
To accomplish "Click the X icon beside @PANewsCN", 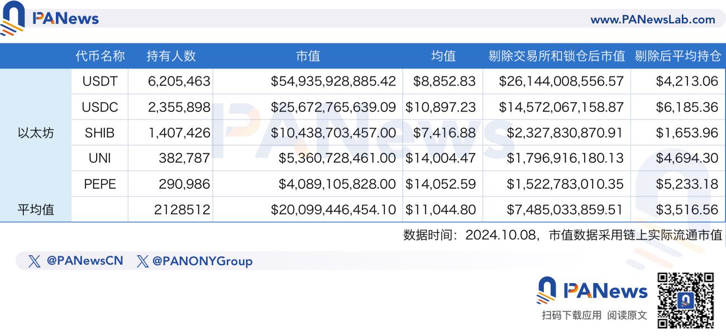I will tap(34, 261).
